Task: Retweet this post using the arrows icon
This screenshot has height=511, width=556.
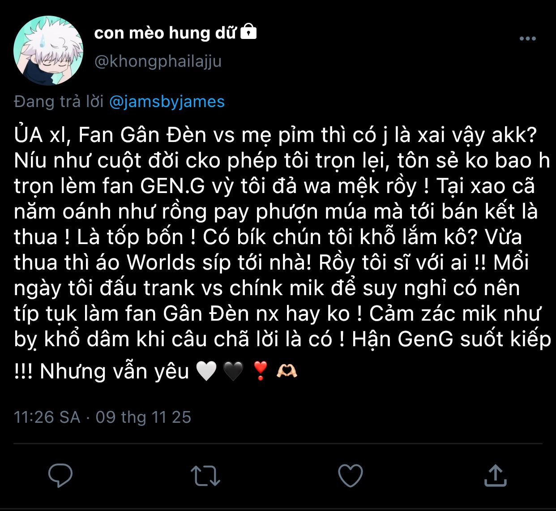Action: click(x=205, y=476)
